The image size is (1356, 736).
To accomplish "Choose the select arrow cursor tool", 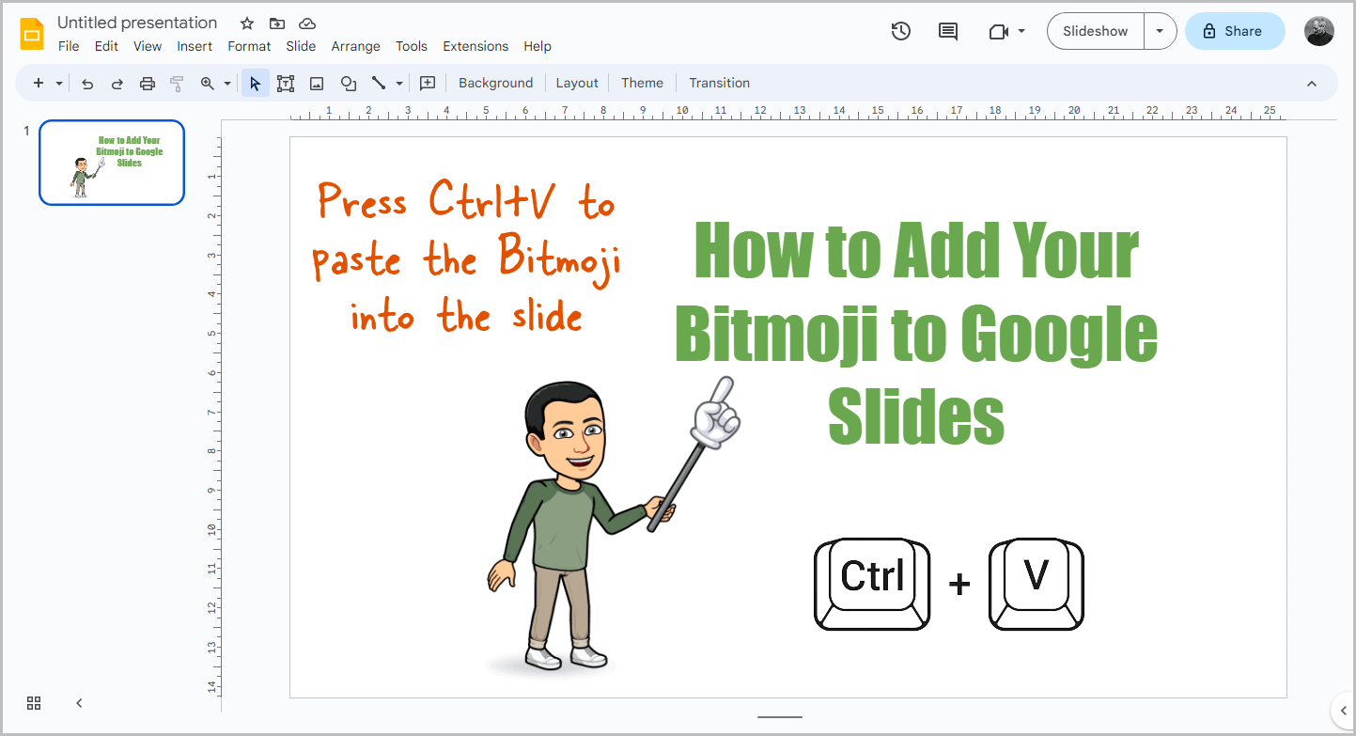I will pyautogui.click(x=255, y=83).
